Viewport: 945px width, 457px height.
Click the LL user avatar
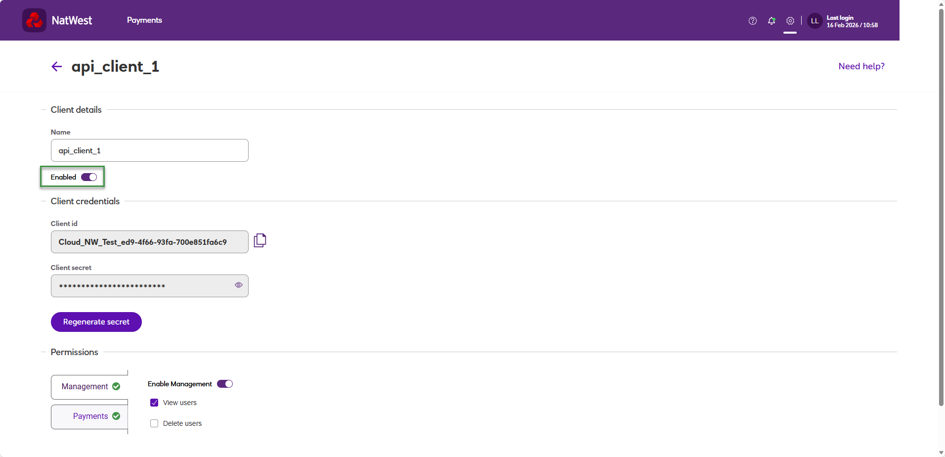[815, 21]
